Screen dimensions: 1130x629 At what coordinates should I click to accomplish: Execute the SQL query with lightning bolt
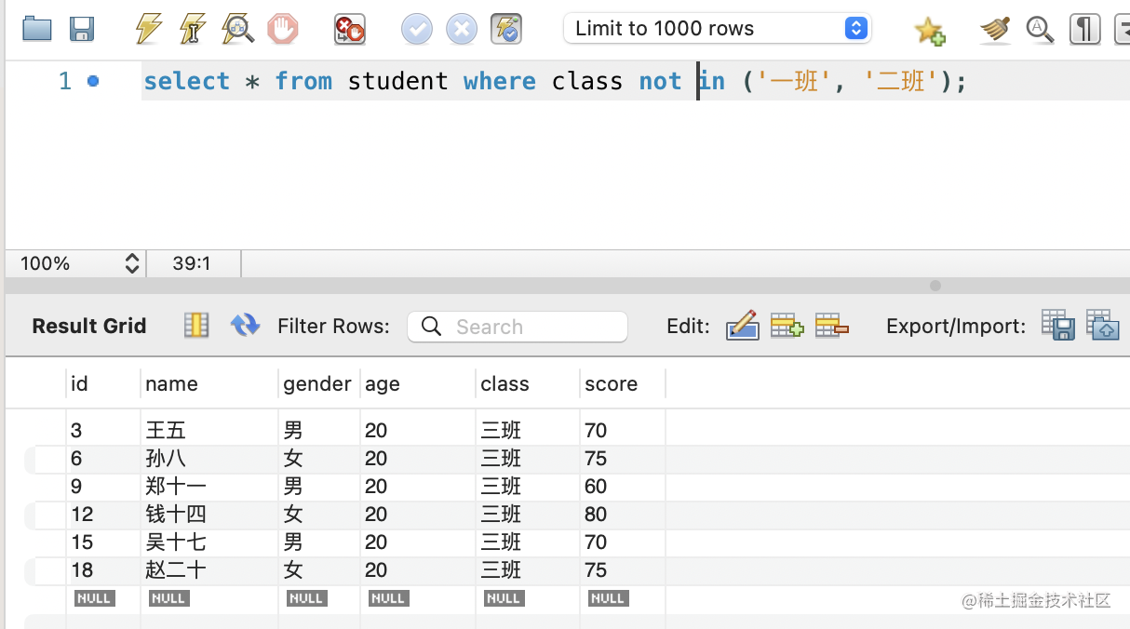[x=148, y=29]
